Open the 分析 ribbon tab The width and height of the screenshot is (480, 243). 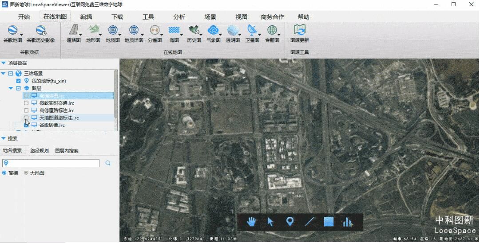179,17
